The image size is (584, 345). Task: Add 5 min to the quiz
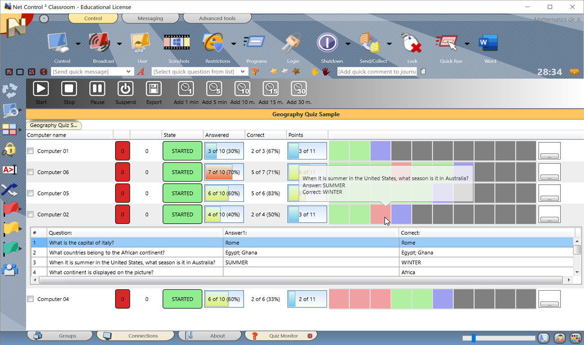click(x=214, y=93)
